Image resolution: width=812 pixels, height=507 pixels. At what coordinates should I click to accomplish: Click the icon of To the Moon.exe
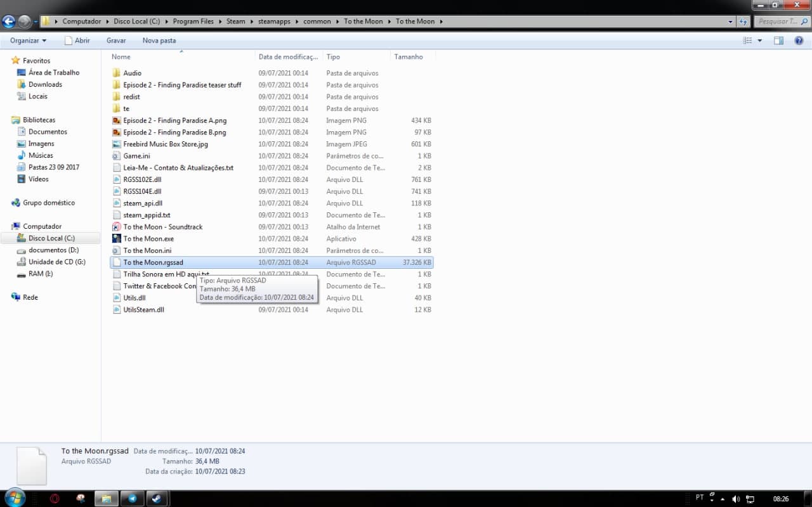click(x=116, y=238)
